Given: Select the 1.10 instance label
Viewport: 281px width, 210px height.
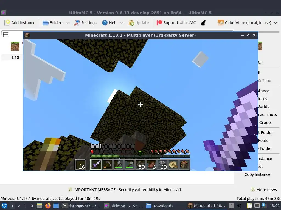Looking at the screenshot, I should click(15, 57).
